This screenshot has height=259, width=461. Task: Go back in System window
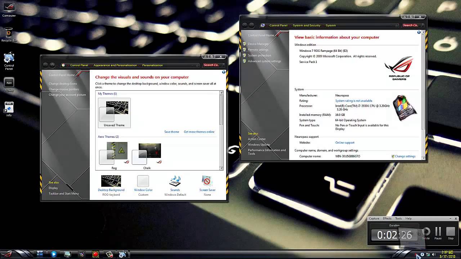245,25
